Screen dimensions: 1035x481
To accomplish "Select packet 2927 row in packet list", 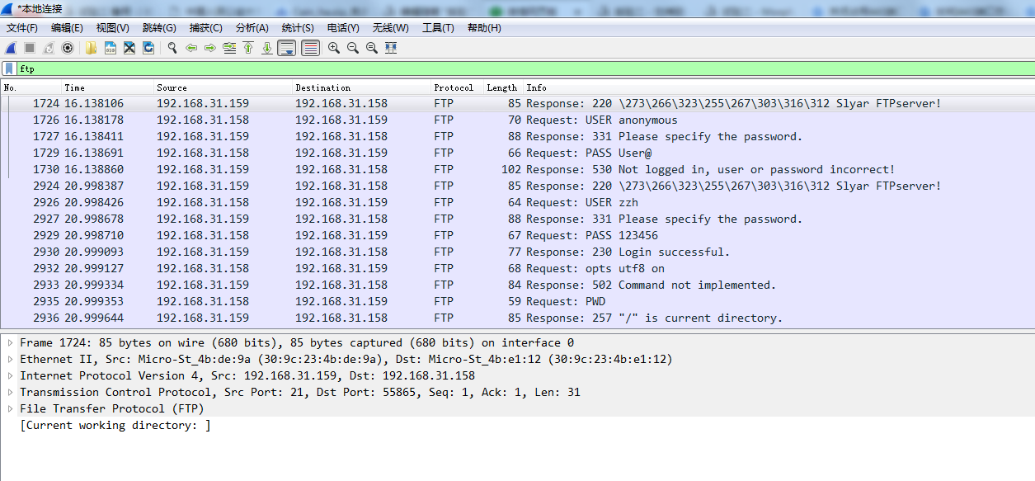I will point(517,219).
